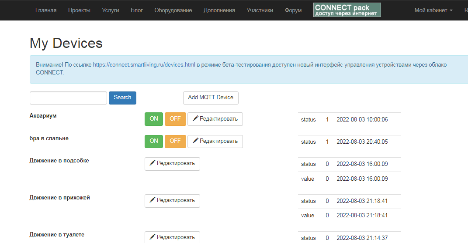Open the Участники page
Screen dimensions: 468x243
[x=260, y=10]
